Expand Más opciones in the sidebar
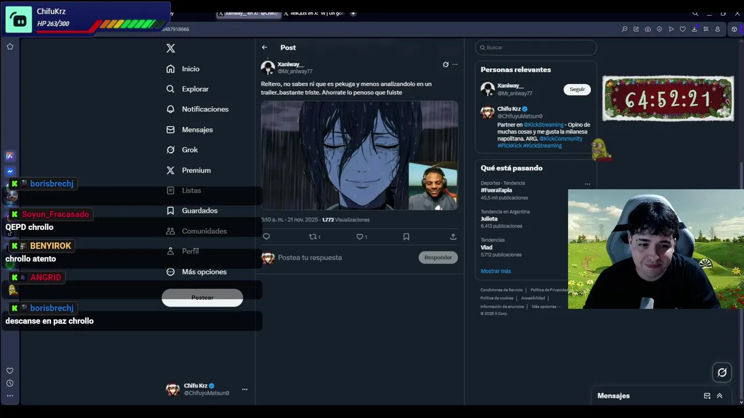The width and height of the screenshot is (744, 418). pyautogui.click(x=196, y=272)
